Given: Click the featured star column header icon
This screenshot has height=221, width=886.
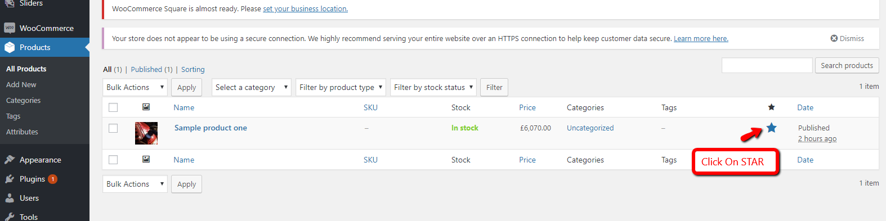Looking at the screenshot, I should [771, 107].
